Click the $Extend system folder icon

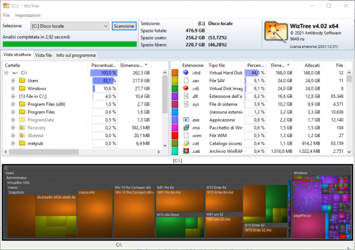[x=22, y=135]
